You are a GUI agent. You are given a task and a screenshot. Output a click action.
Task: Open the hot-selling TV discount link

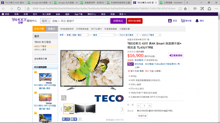click(139, 60)
